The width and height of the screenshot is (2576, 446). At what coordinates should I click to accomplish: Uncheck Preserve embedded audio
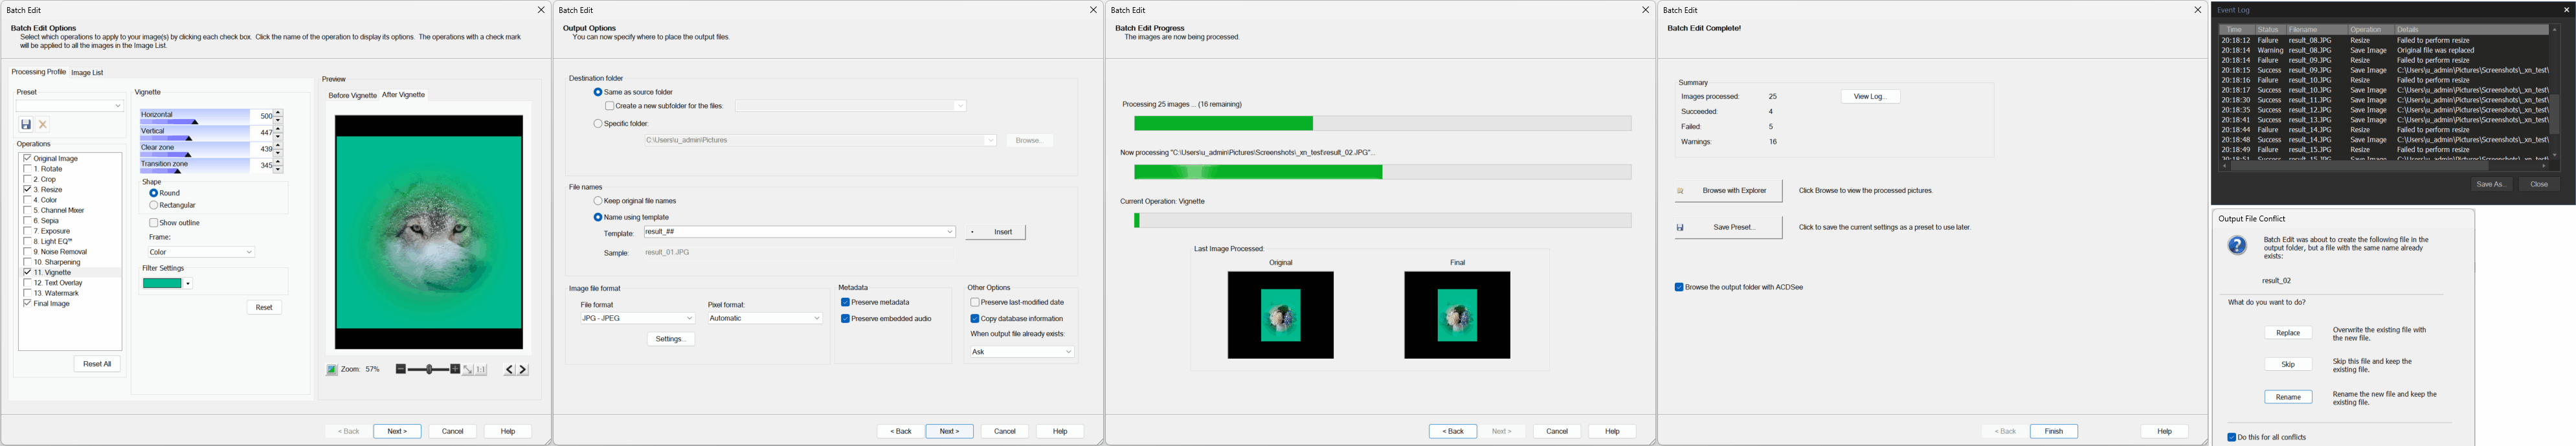[845, 319]
